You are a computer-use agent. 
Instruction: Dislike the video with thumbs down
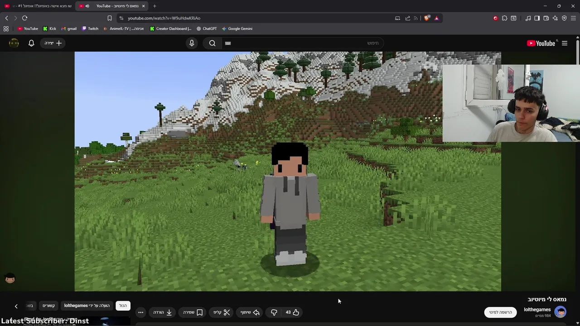tap(274, 312)
